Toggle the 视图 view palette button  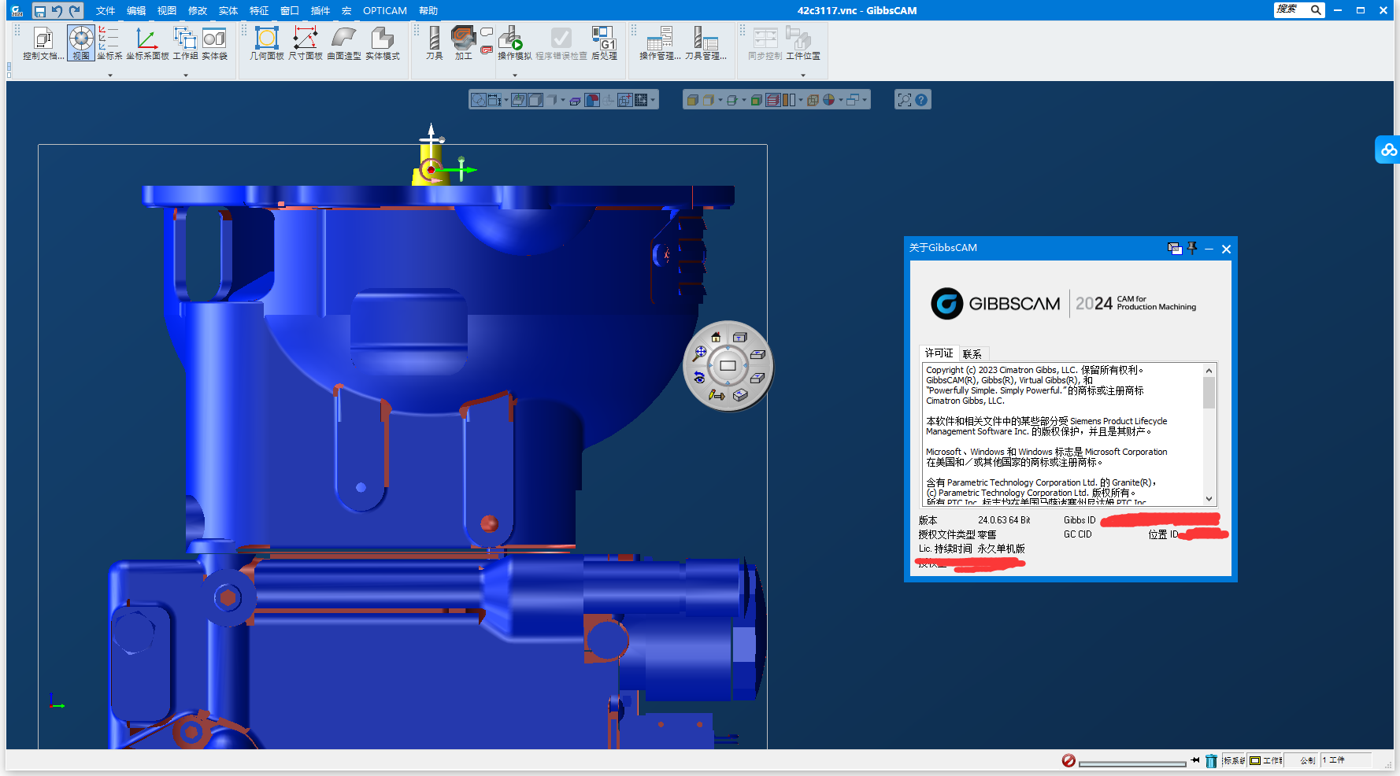tap(81, 42)
